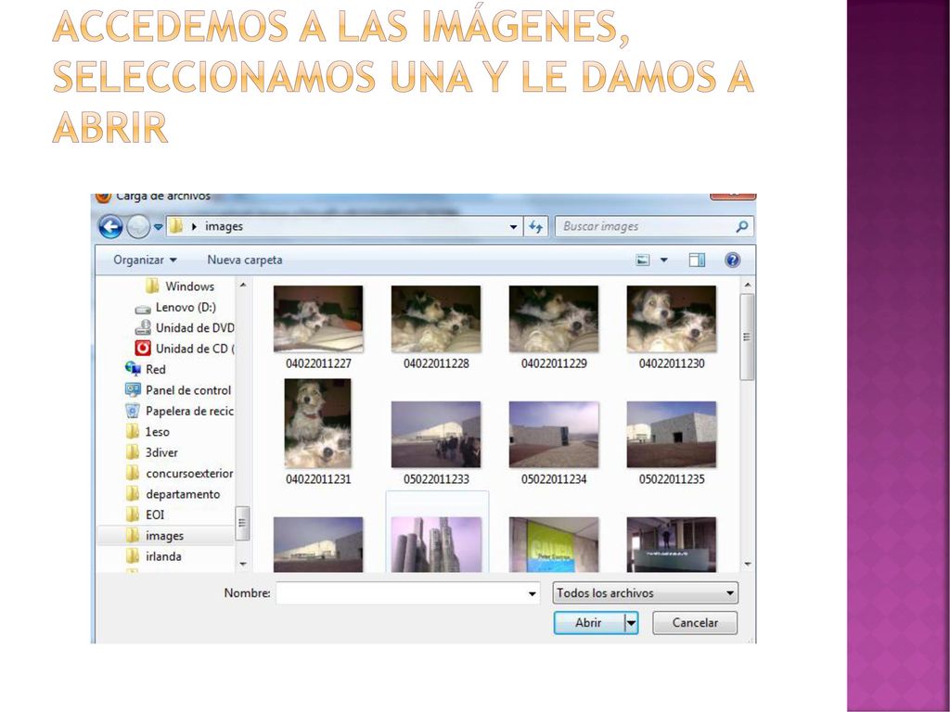Click the navigation pane scroll down arrow

point(243,565)
